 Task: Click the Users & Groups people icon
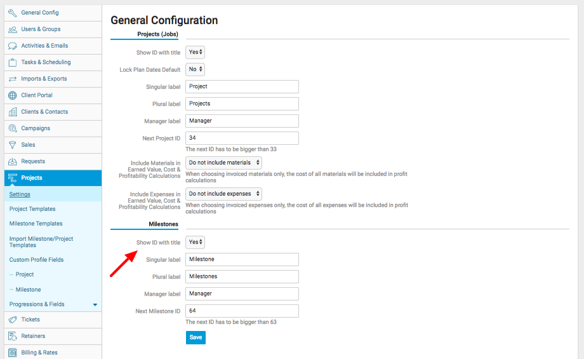click(12, 29)
